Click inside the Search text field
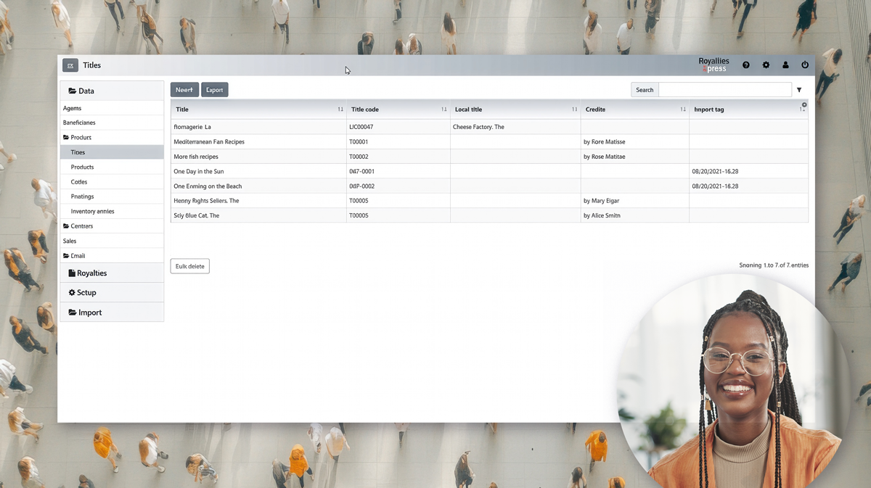The image size is (871, 488). [x=724, y=90]
